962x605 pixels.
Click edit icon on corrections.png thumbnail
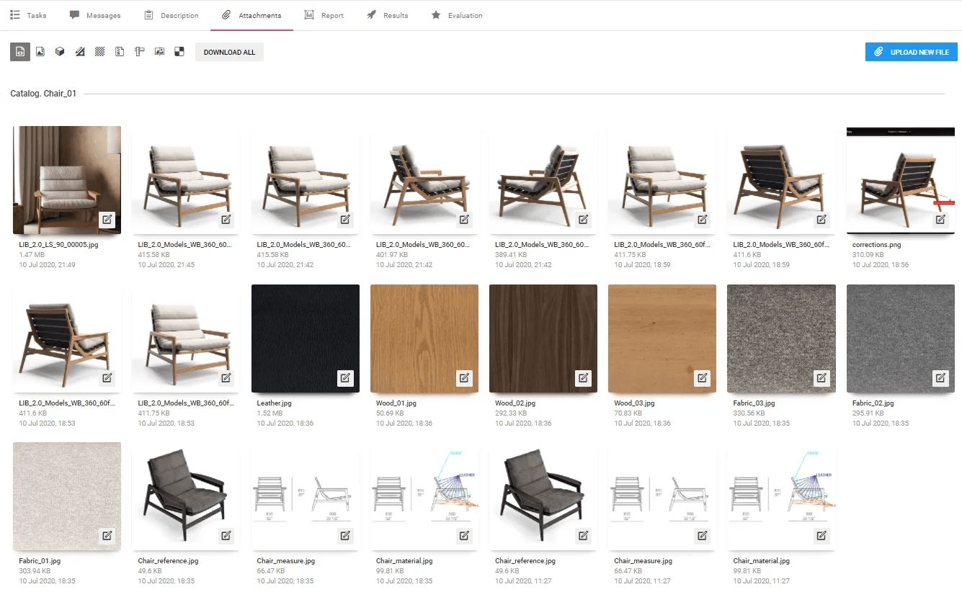pyautogui.click(x=940, y=219)
